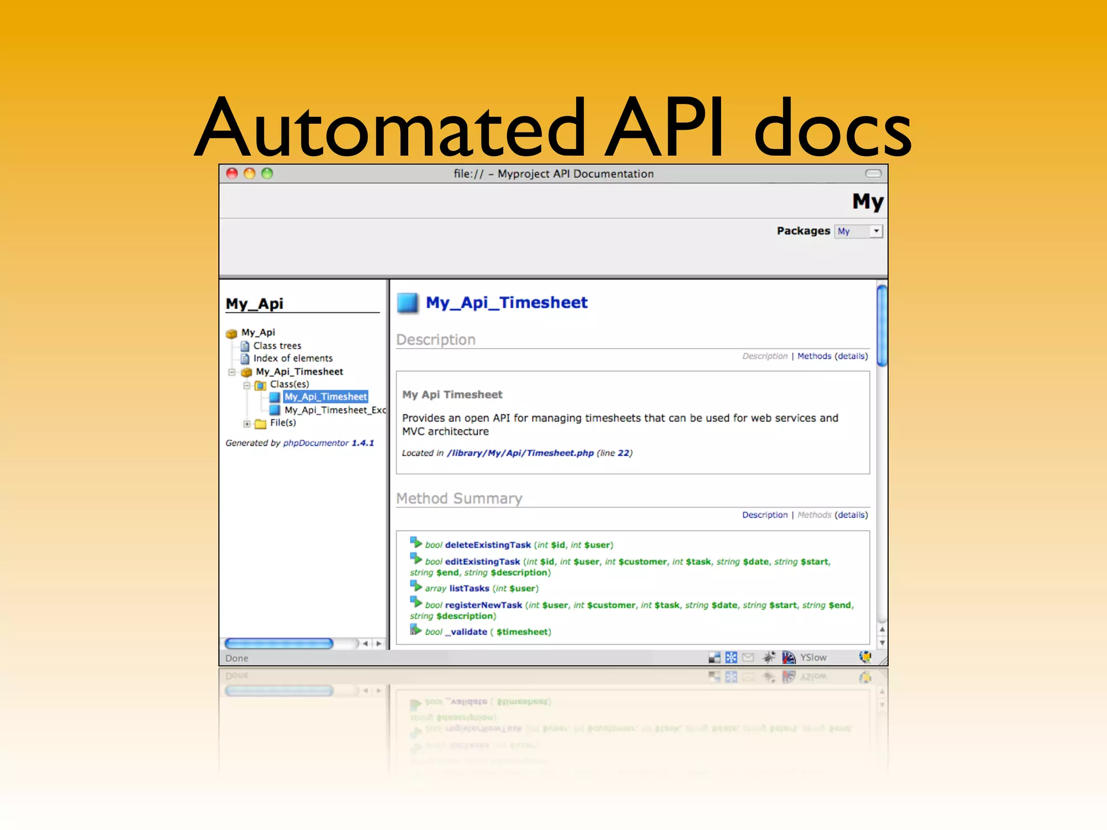Image resolution: width=1107 pixels, height=830 pixels.
Task: Open the Packages dropdown
Action: (x=858, y=231)
